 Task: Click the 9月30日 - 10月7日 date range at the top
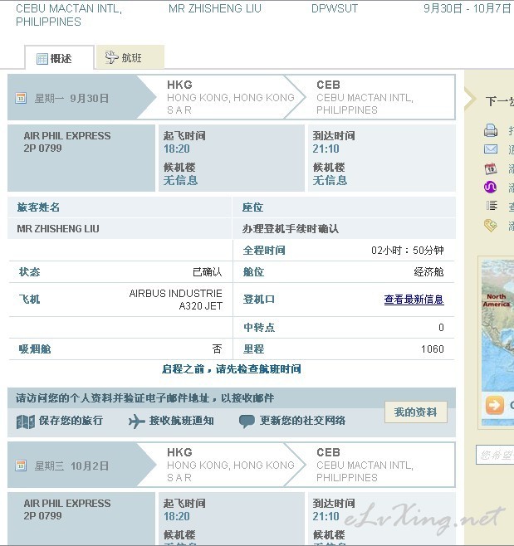(467, 8)
